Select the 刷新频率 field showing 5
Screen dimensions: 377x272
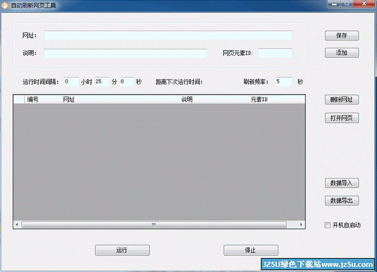(284, 82)
